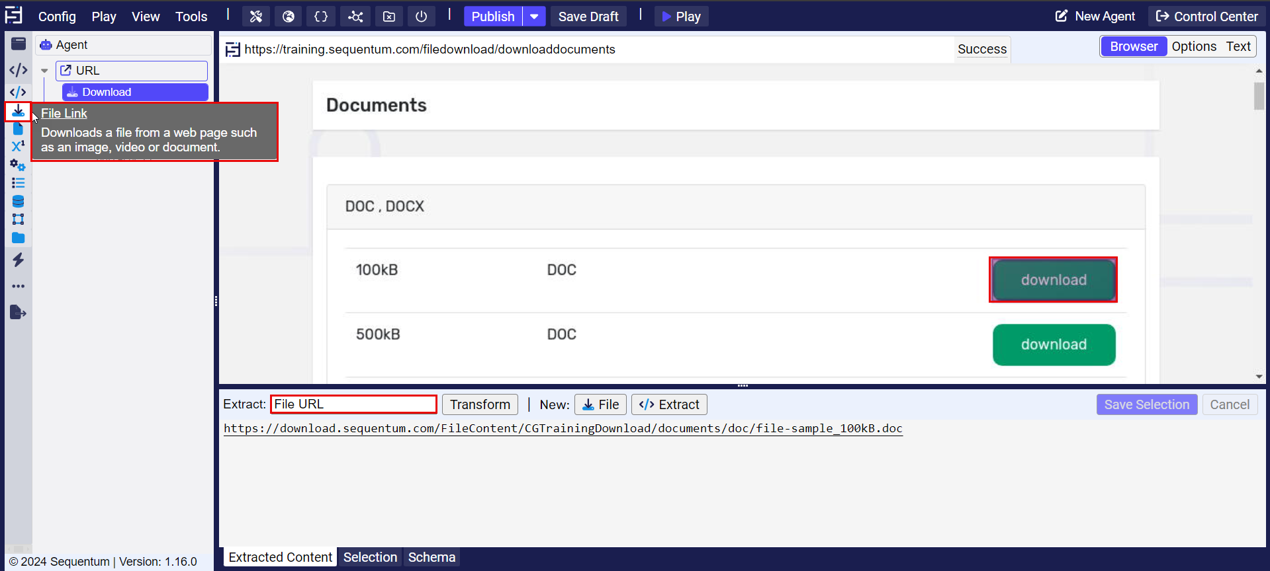Image resolution: width=1270 pixels, height=571 pixels.
Task: Click the DOC , DOCX section header
Action: [x=736, y=207]
